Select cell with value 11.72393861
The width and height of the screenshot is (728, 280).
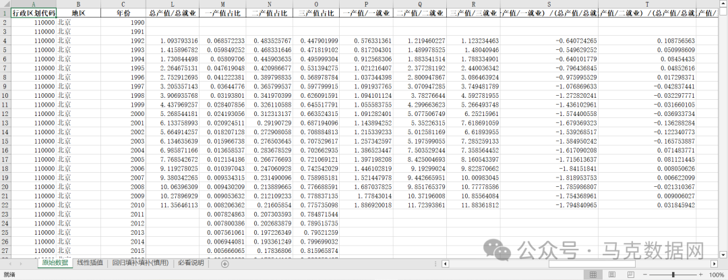pyautogui.click(x=420, y=205)
